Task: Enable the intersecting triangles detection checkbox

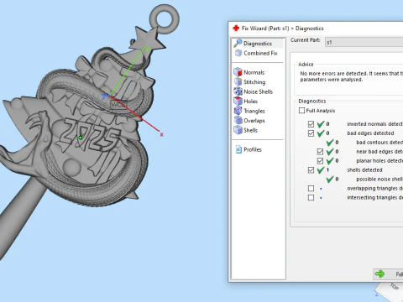Action: click(311, 198)
